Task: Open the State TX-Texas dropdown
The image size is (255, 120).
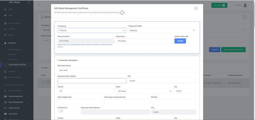Action: pos(171,91)
